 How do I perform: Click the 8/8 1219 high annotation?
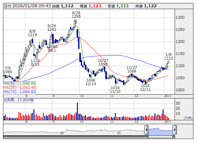pyautogui.click(x=32, y=33)
